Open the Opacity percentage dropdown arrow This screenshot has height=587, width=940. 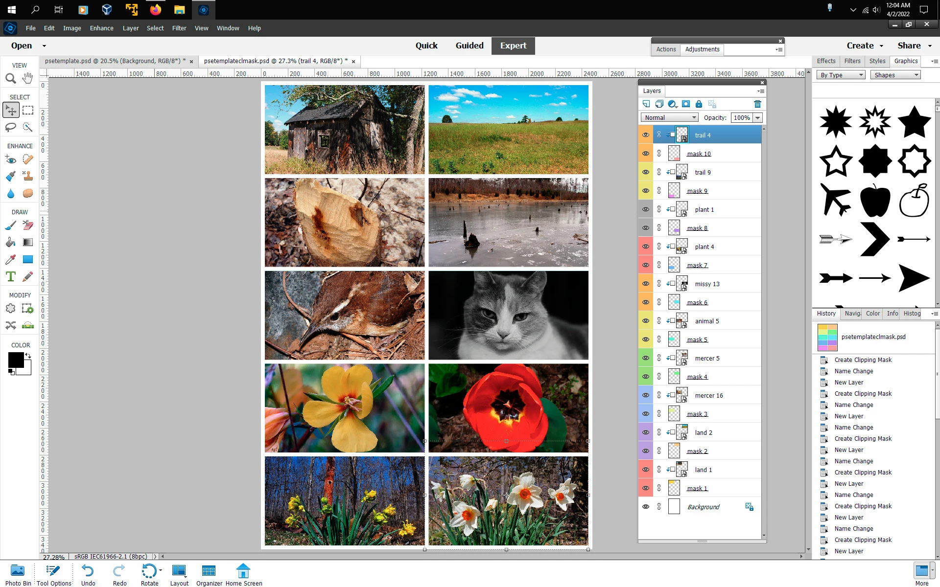click(758, 117)
